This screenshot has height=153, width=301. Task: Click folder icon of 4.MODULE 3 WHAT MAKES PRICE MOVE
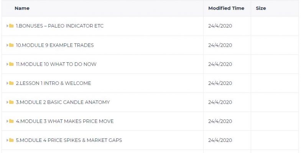[12, 121]
